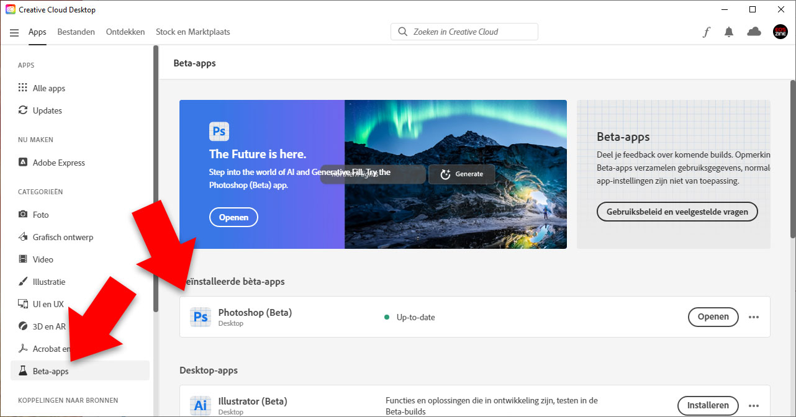Image resolution: width=796 pixels, height=417 pixels.
Task: Switch to the Bestanden tab
Action: [x=76, y=32]
